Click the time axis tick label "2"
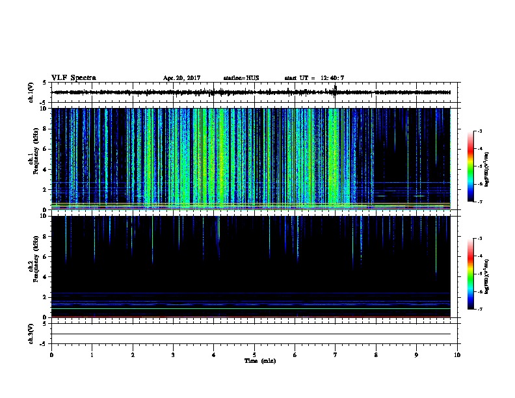Viewport: 515px width, 398px height. (x=133, y=355)
